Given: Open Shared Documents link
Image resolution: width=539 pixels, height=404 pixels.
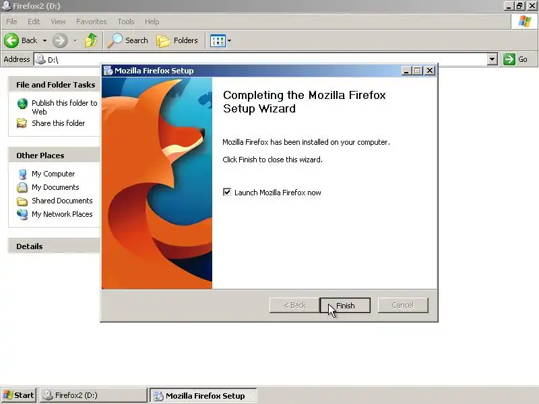Looking at the screenshot, I should click(62, 201).
